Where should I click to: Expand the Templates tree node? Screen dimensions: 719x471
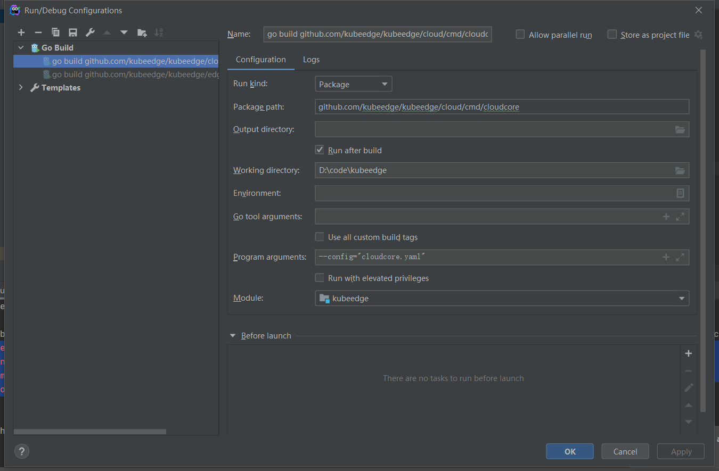coord(21,87)
